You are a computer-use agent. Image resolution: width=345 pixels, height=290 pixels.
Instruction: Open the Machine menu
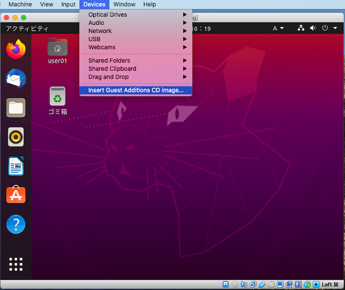(x=20, y=4)
